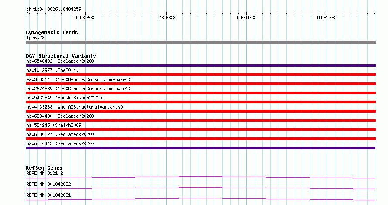The width and height of the screenshot is (388, 205).
Task: Click the red bar for nsv6334480
Action: (x=201, y=120)
